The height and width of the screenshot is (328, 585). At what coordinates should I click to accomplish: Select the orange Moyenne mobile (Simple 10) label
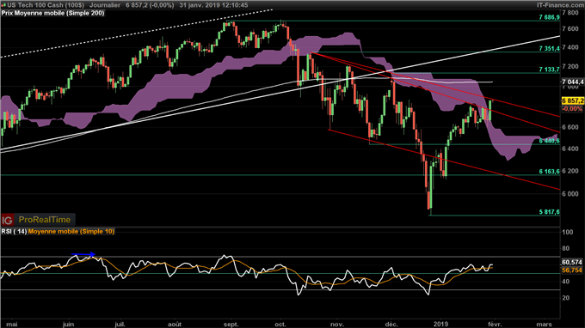tap(71, 232)
